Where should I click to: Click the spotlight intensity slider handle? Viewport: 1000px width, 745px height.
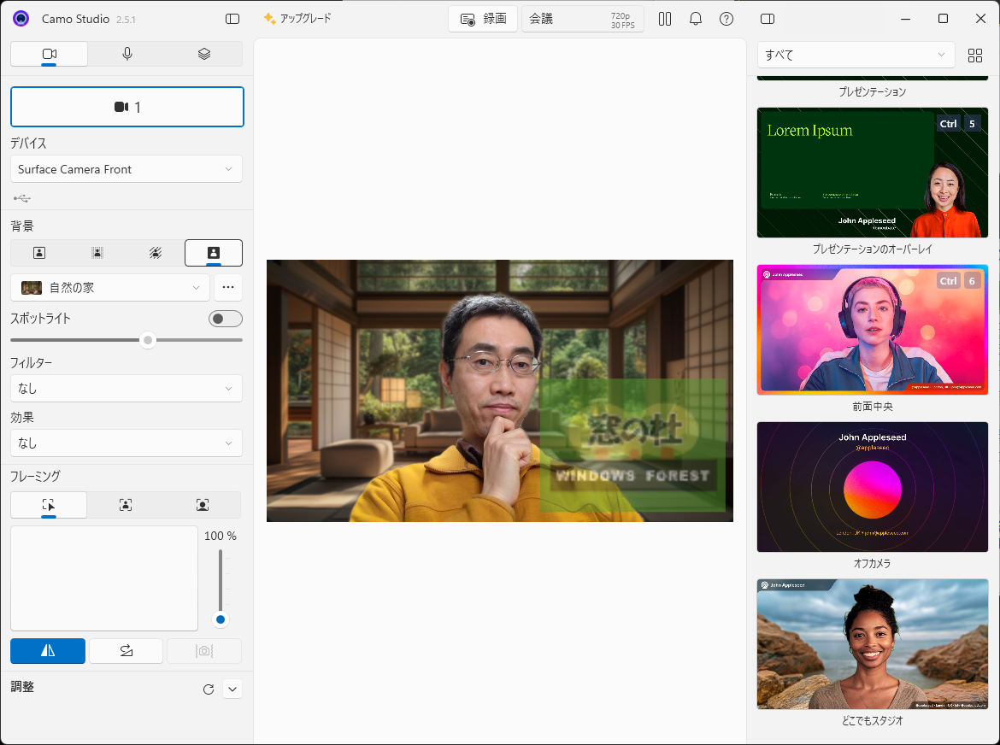(148, 340)
